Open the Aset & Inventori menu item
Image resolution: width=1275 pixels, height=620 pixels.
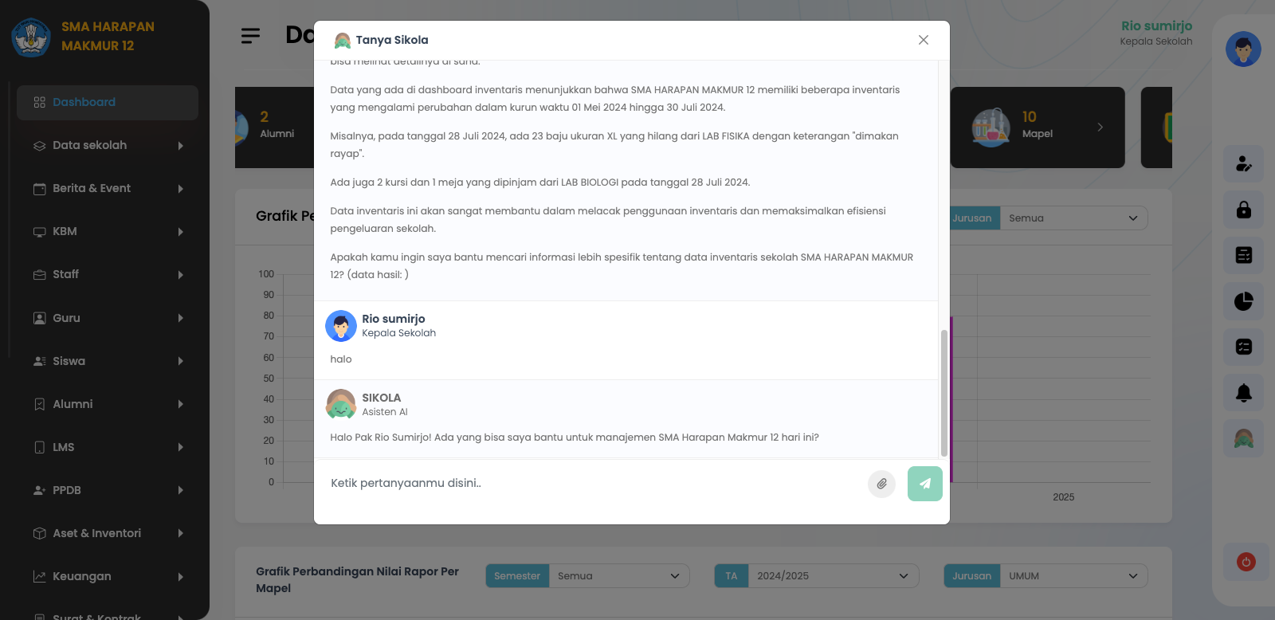pos(108,533)
